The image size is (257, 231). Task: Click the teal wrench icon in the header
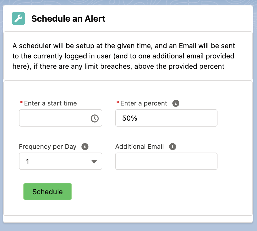coord(19,18)
